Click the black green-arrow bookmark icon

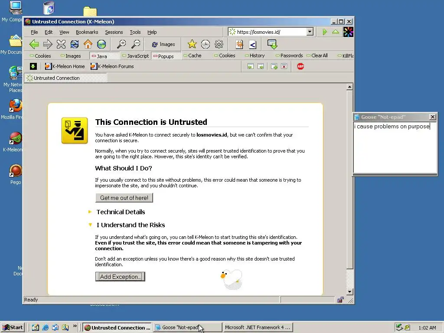(33, 66)
